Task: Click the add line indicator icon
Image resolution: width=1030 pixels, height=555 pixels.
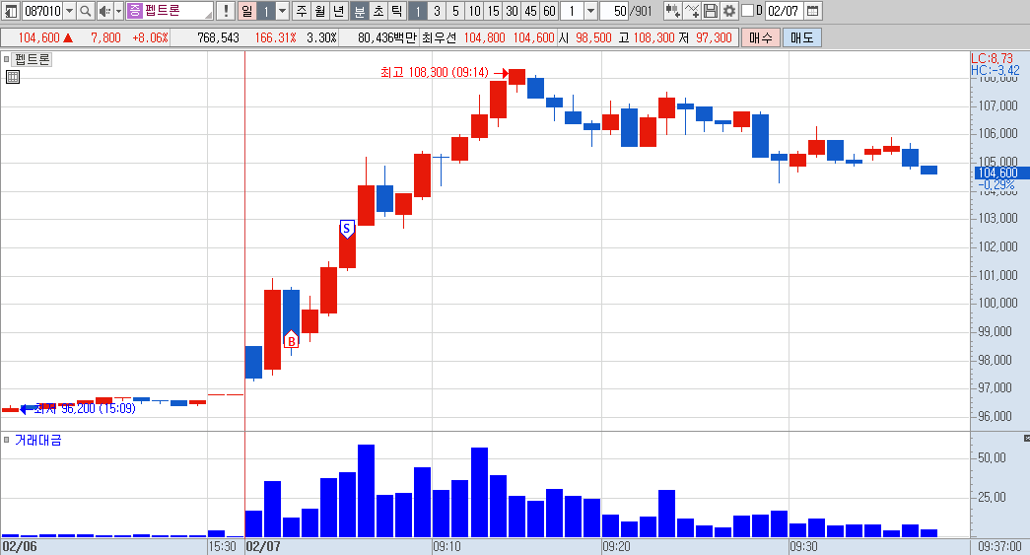Action: 691,11
